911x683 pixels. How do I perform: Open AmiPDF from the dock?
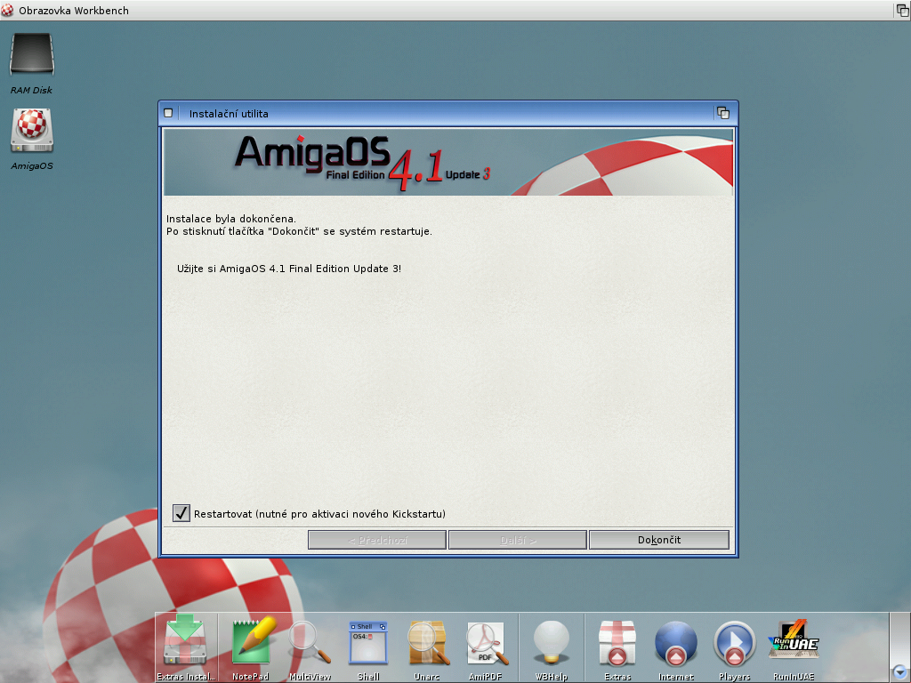click(487, 643)
